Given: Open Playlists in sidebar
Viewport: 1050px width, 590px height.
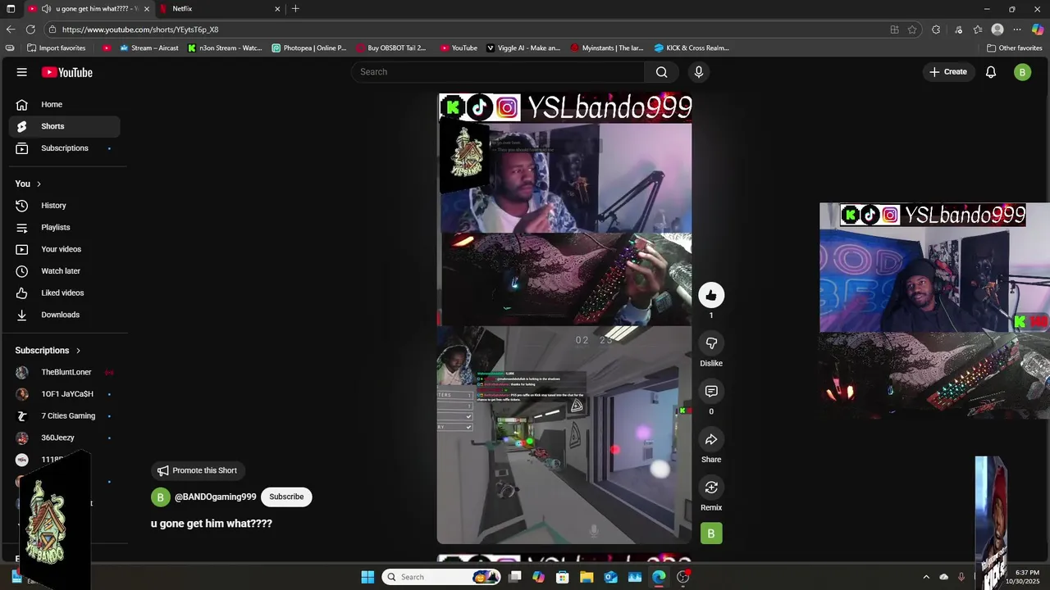Looking at the screenshot, I should [64, 227].
